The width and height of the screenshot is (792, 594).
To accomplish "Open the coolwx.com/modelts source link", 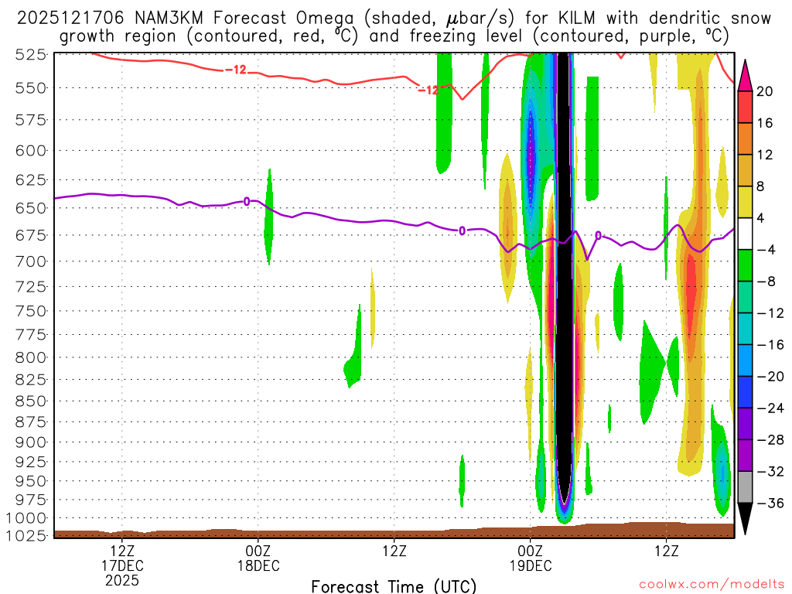I will click(712, 585).
